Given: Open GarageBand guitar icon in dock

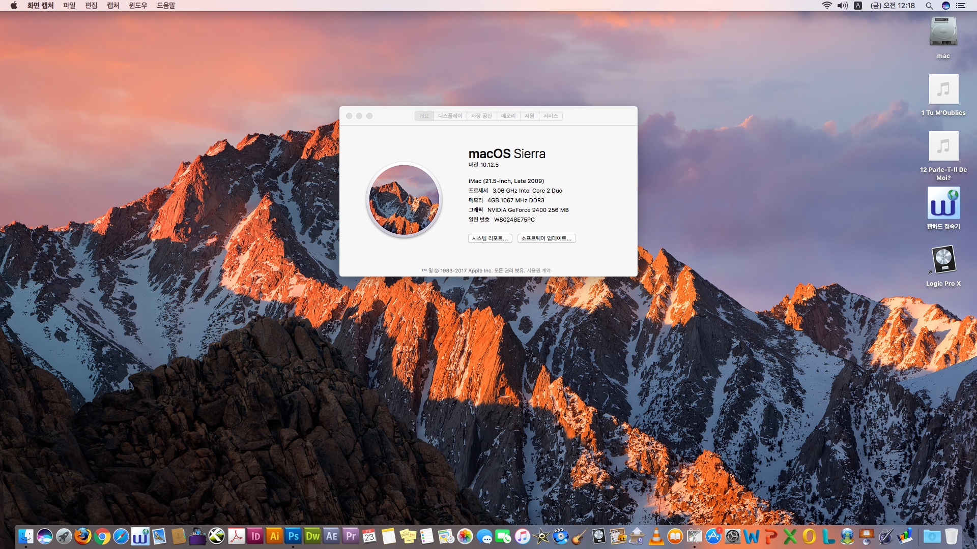Looking at the screenshot, I should click(580, 536).
